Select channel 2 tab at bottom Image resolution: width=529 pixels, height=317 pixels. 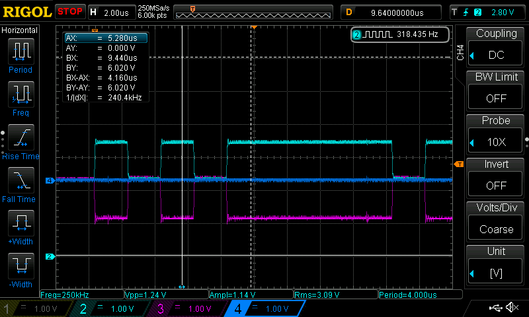111,308
